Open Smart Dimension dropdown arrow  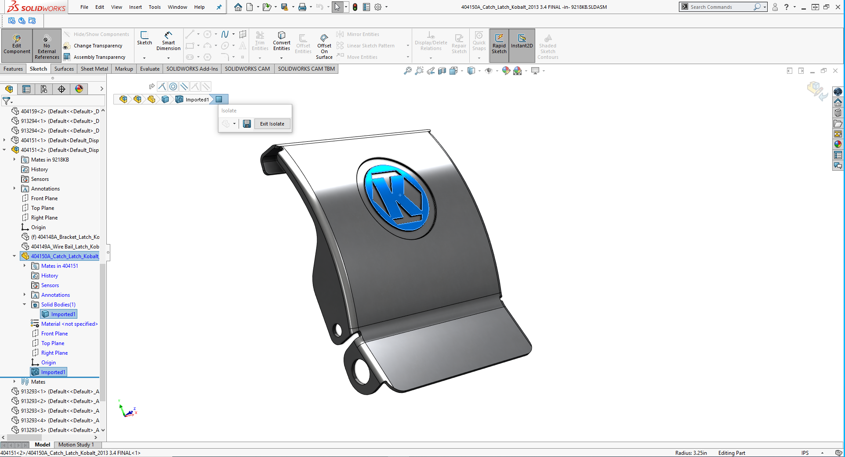(x=168, y=58)
